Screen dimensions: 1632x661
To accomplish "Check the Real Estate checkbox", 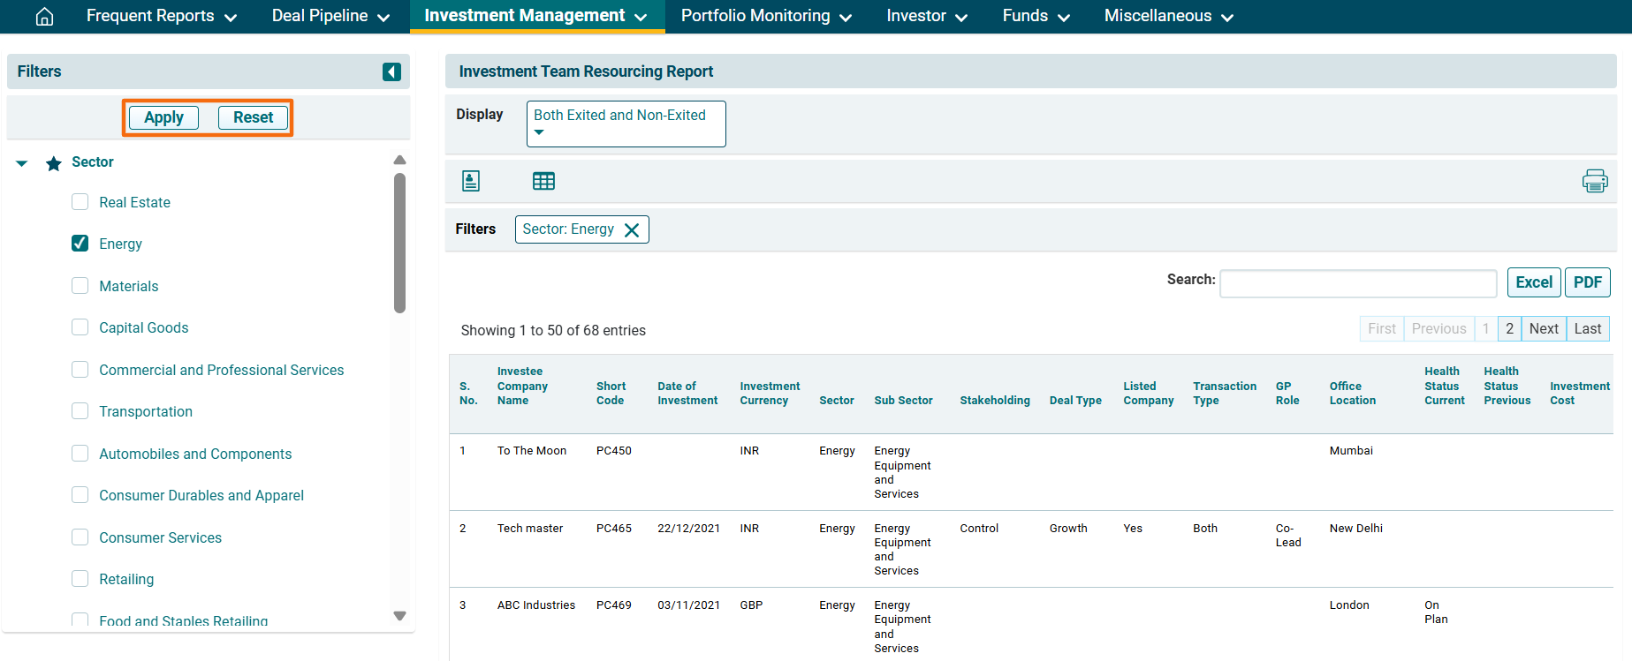I will pyautogui.click(x=80, y=202).
